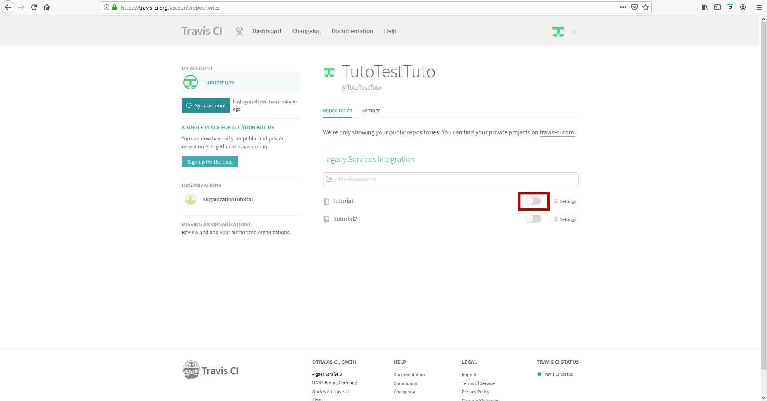Image resolution: width=767 pixels, height=401 pixels.
Task: Click the filter sliders icon
Action: [329, 180]
